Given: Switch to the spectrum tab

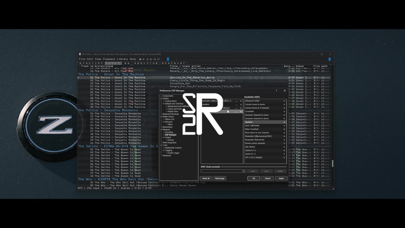Looking at the screenshot, I should [x=146, y=63].
